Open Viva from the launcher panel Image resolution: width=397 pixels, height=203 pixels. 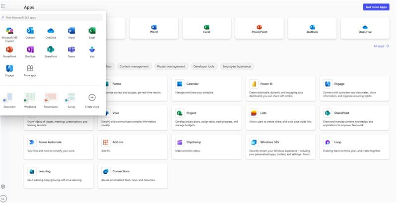pyautogui.click(x=92, y=52)
